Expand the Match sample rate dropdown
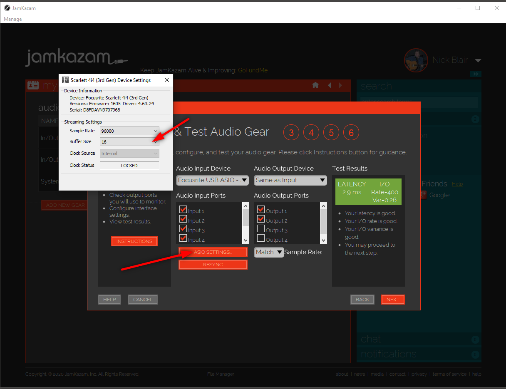Image resolution: width=506 pixels, height=389 pixels. (x=269, y=252)
